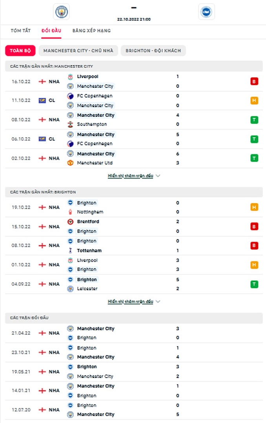Screen dimensions: 266x423
Task: Click the red B badge for Liverpool match
Action: click(254, 81)
